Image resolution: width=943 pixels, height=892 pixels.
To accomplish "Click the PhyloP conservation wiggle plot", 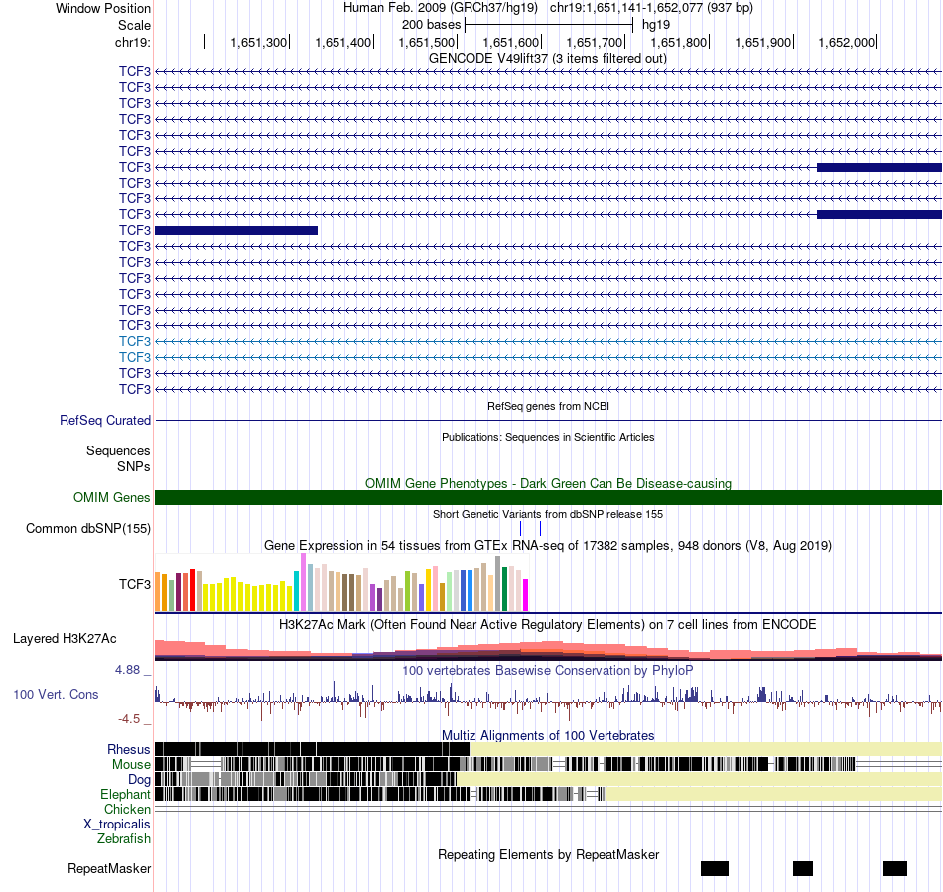I will point(548,702).
